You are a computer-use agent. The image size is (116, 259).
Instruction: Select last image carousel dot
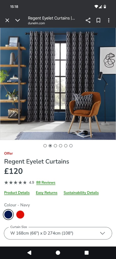coord(71,146)
